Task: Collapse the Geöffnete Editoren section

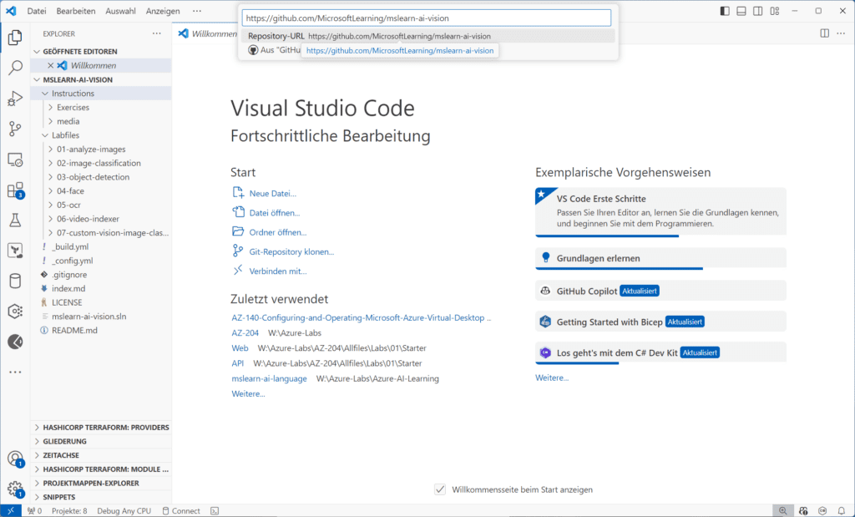Action: click(101, 51)
